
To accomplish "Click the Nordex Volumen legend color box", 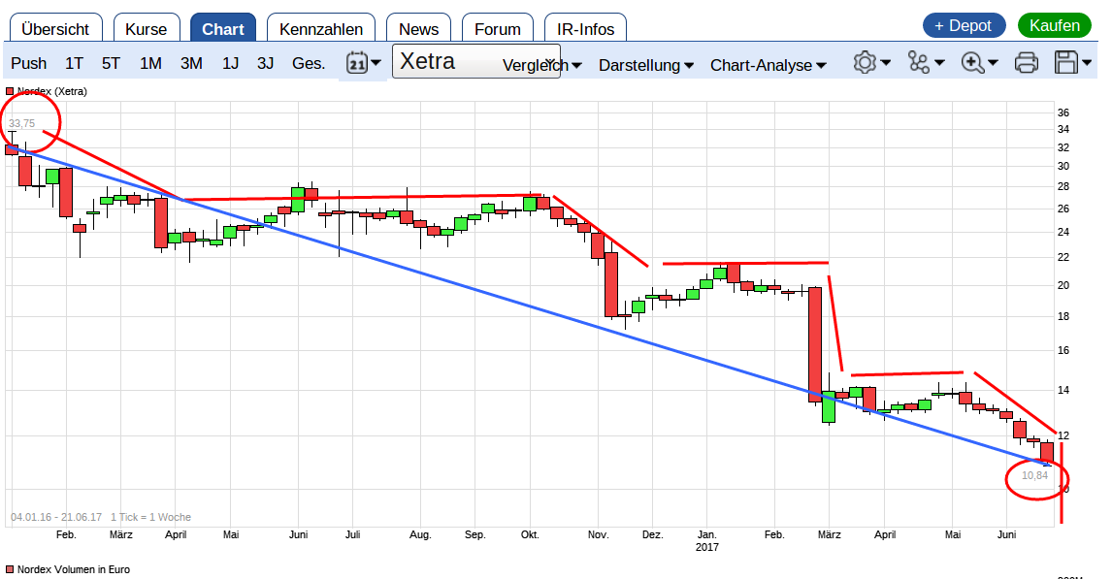I will tap(10, 569).
